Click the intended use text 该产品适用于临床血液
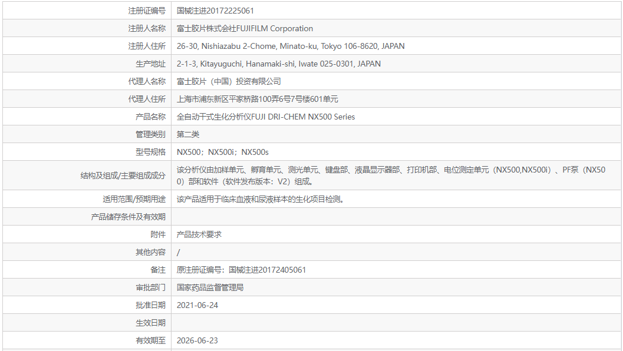This screenshot has width=623, height=351. click(261, 199)
